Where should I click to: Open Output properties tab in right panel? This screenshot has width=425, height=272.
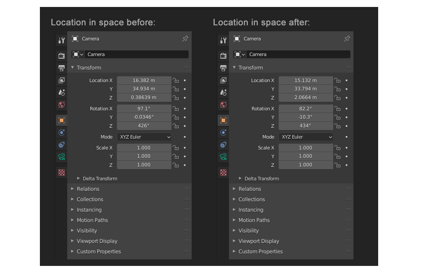tap(223, 68)
